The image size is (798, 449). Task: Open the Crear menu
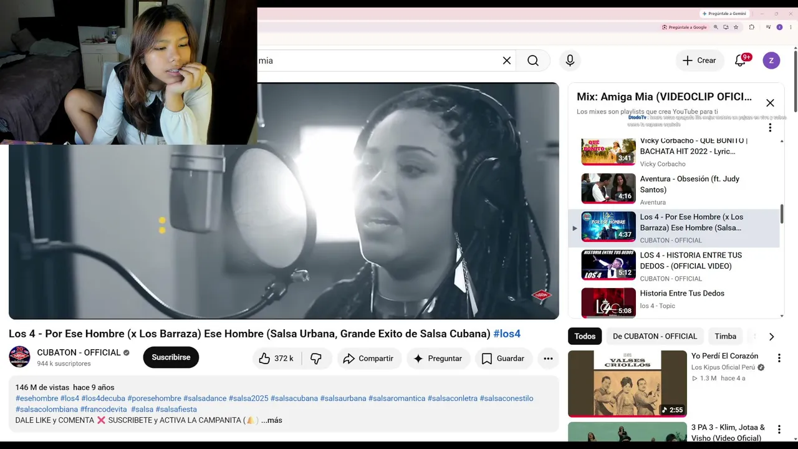pos(699,60)
